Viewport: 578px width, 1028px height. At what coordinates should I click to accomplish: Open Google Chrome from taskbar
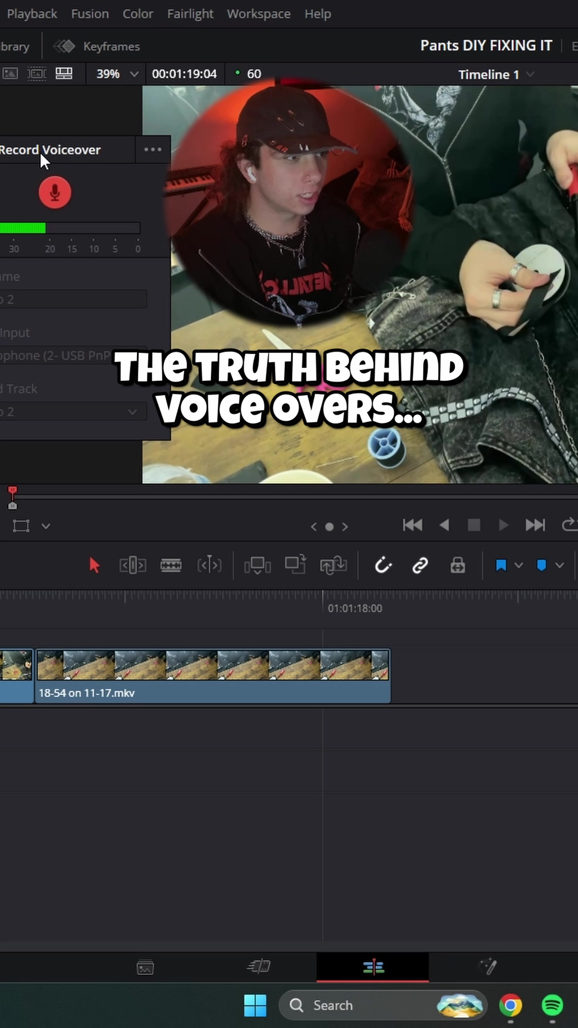tap(511, 1005)
